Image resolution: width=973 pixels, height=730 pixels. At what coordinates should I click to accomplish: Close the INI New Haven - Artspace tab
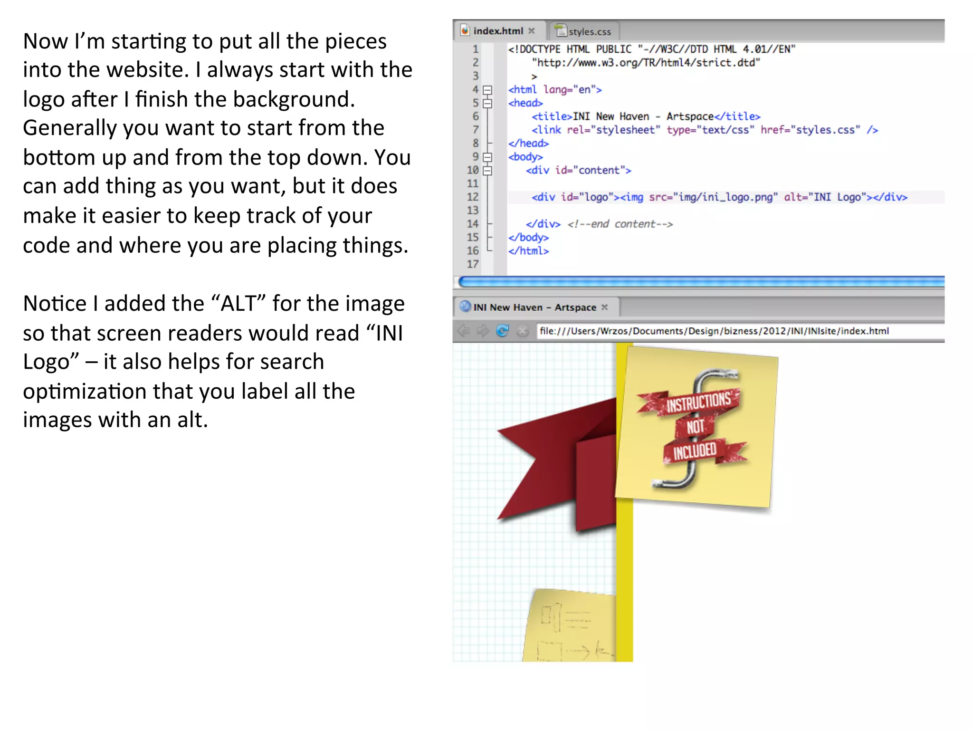pos(605,307)
